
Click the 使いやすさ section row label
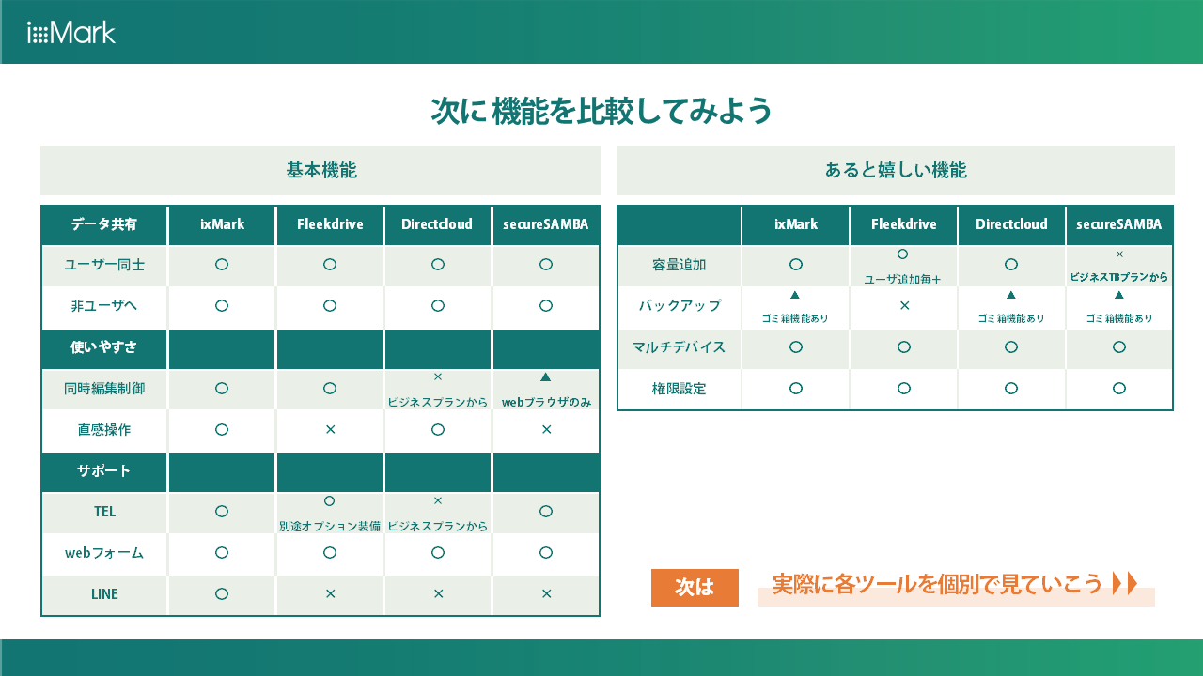[x=104, y=347]
